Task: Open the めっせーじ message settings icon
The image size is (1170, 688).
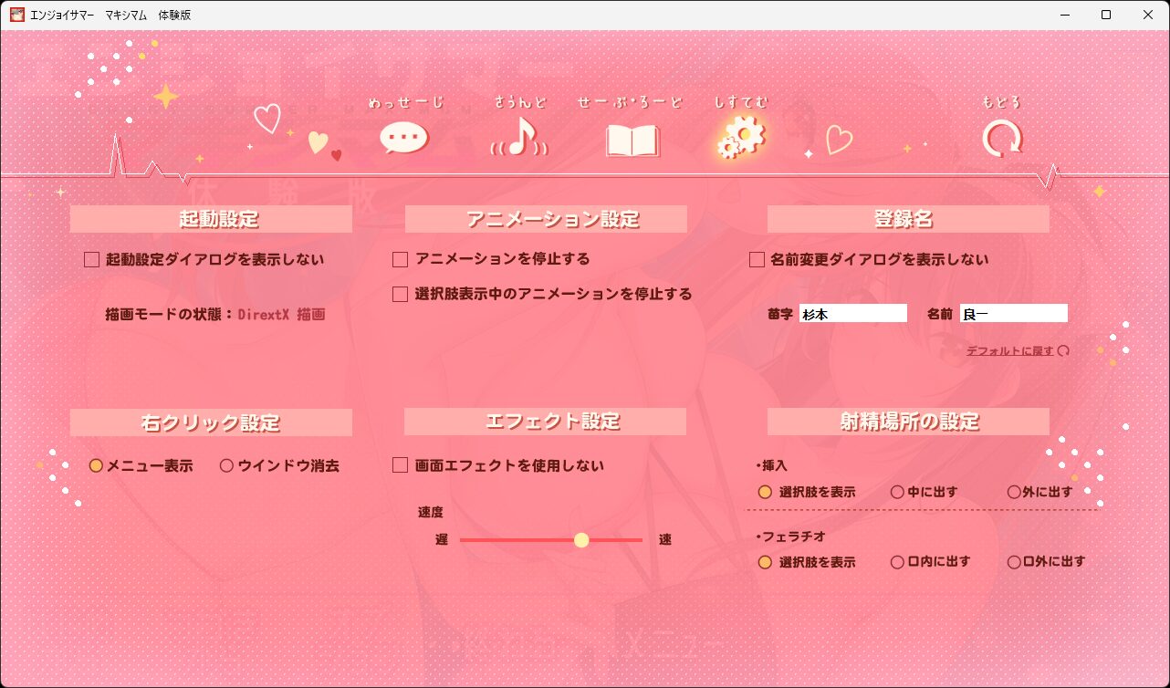Action: coord(403,138)
